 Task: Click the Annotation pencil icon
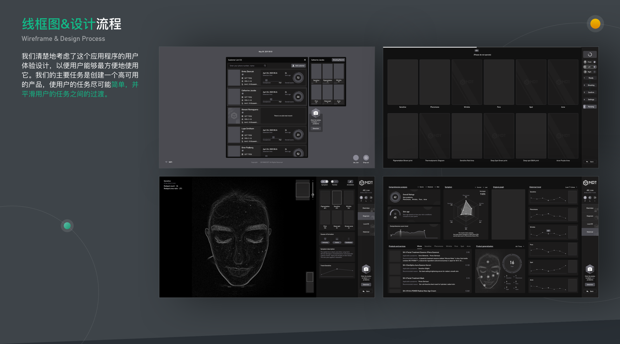pos(350,182)
